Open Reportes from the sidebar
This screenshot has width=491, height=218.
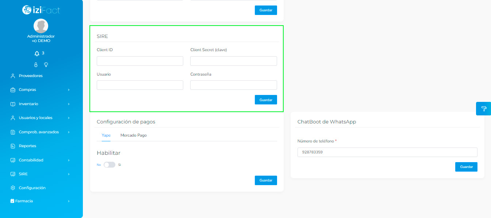[27, 146]
